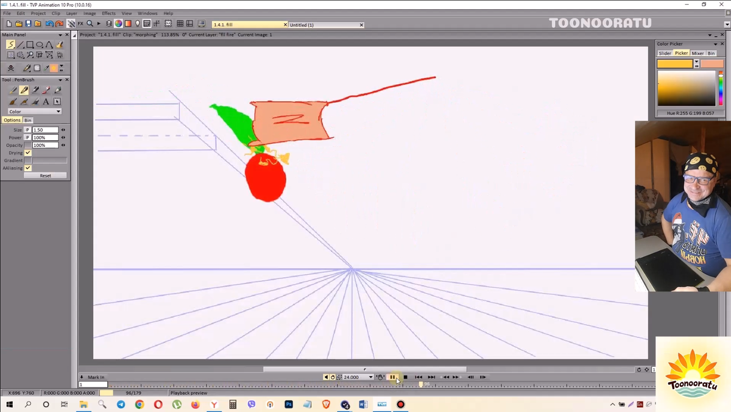The image size is (731, 412).
Task: Toggle the sound speaker icon in playback bar
Action: [326, 377]
